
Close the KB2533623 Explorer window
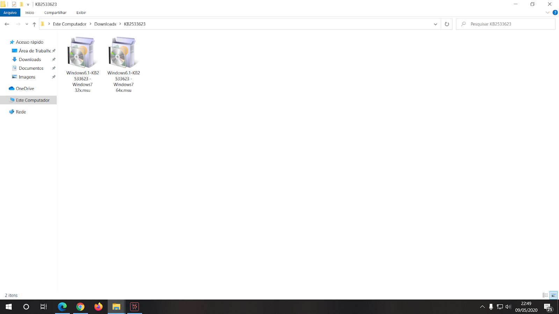click(550, 4)
